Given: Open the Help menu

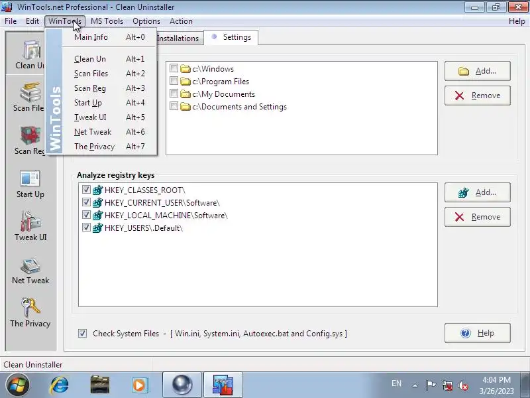Looking at the screenshot, I should tap(517, 21).
